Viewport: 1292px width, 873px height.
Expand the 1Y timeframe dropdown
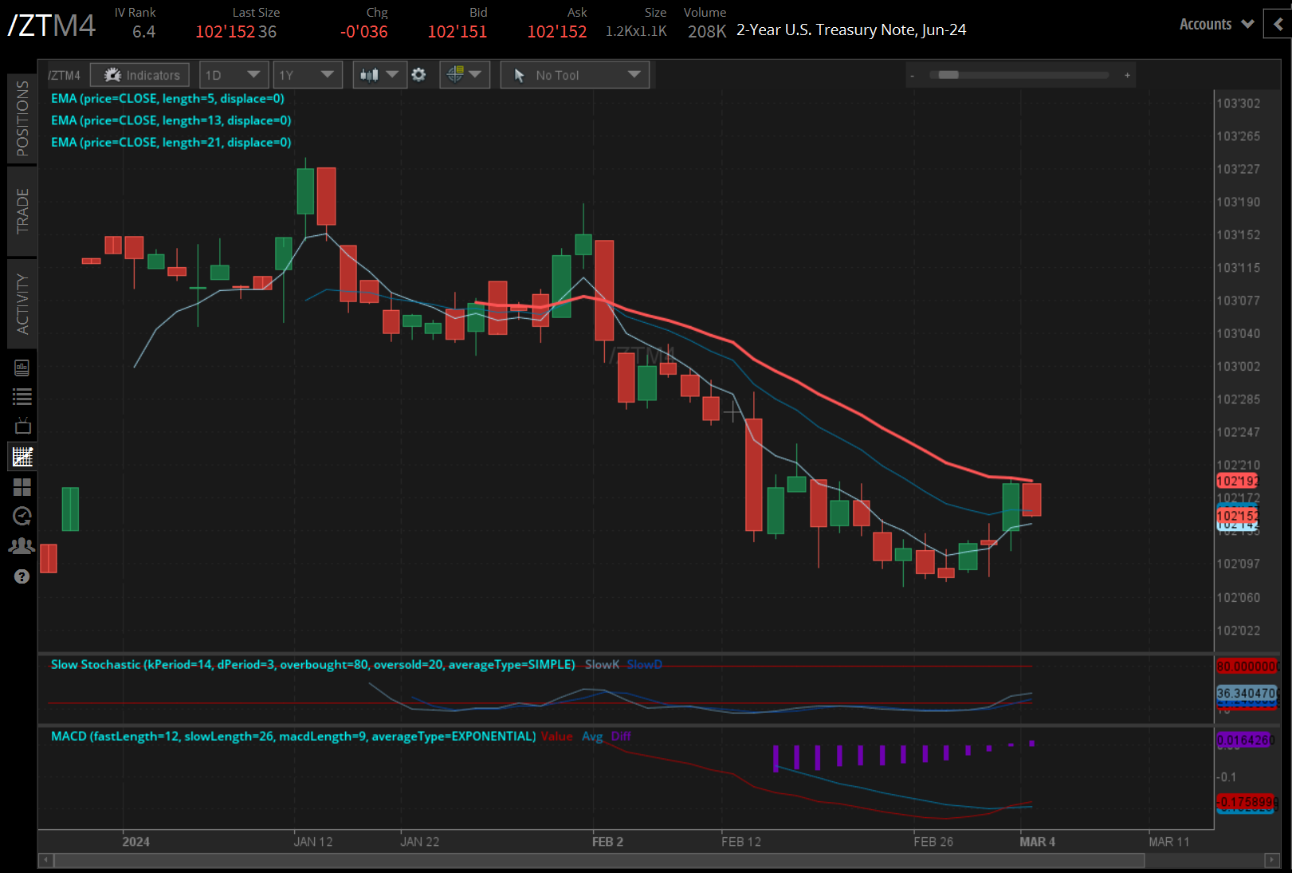click(x=307, y=75)
